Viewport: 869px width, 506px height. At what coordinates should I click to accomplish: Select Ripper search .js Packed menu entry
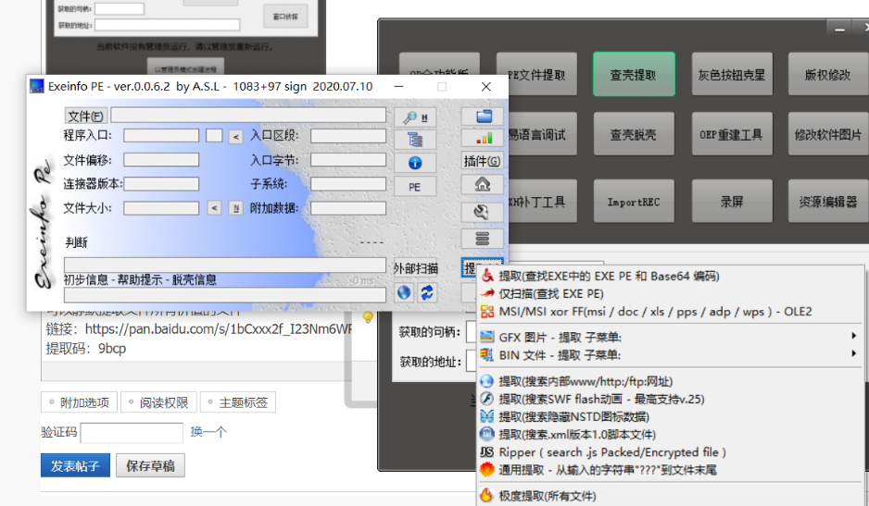click(x=611, y=452)
